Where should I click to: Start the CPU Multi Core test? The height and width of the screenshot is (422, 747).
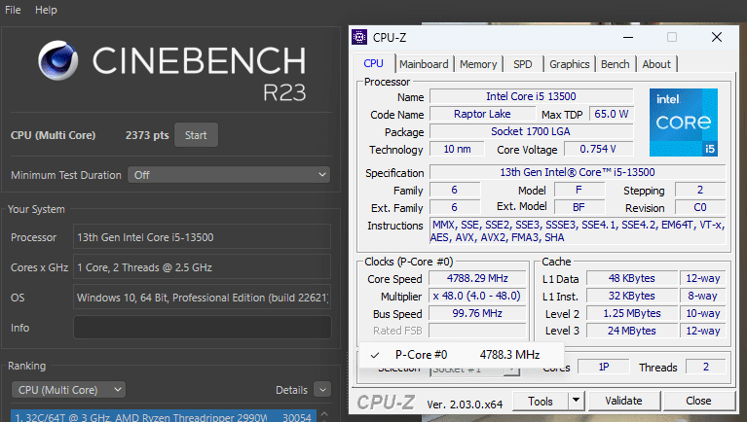[196, 135]
